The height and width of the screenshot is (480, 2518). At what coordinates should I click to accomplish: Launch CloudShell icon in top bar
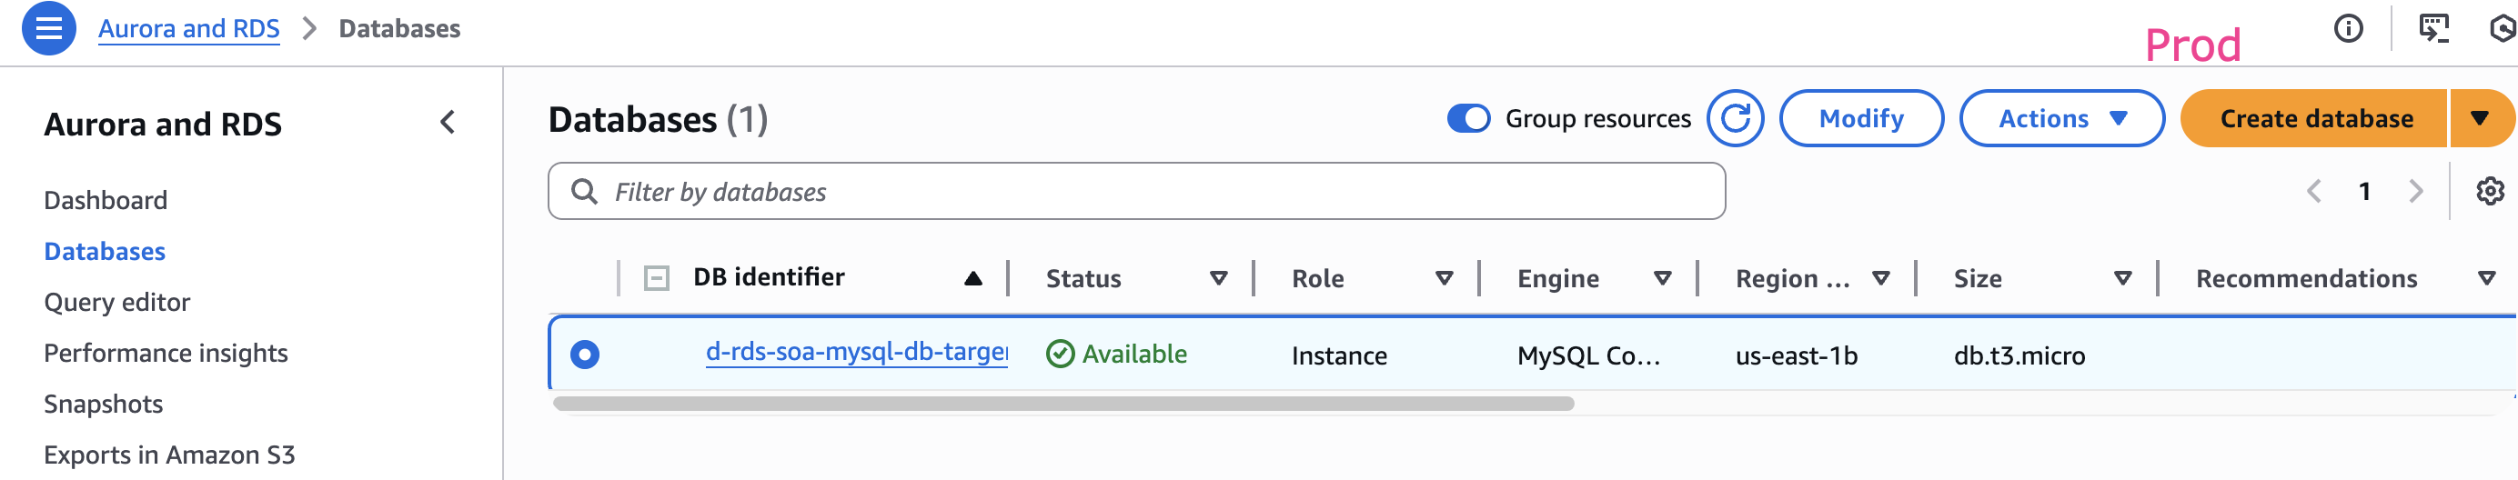click(2433, 28)
